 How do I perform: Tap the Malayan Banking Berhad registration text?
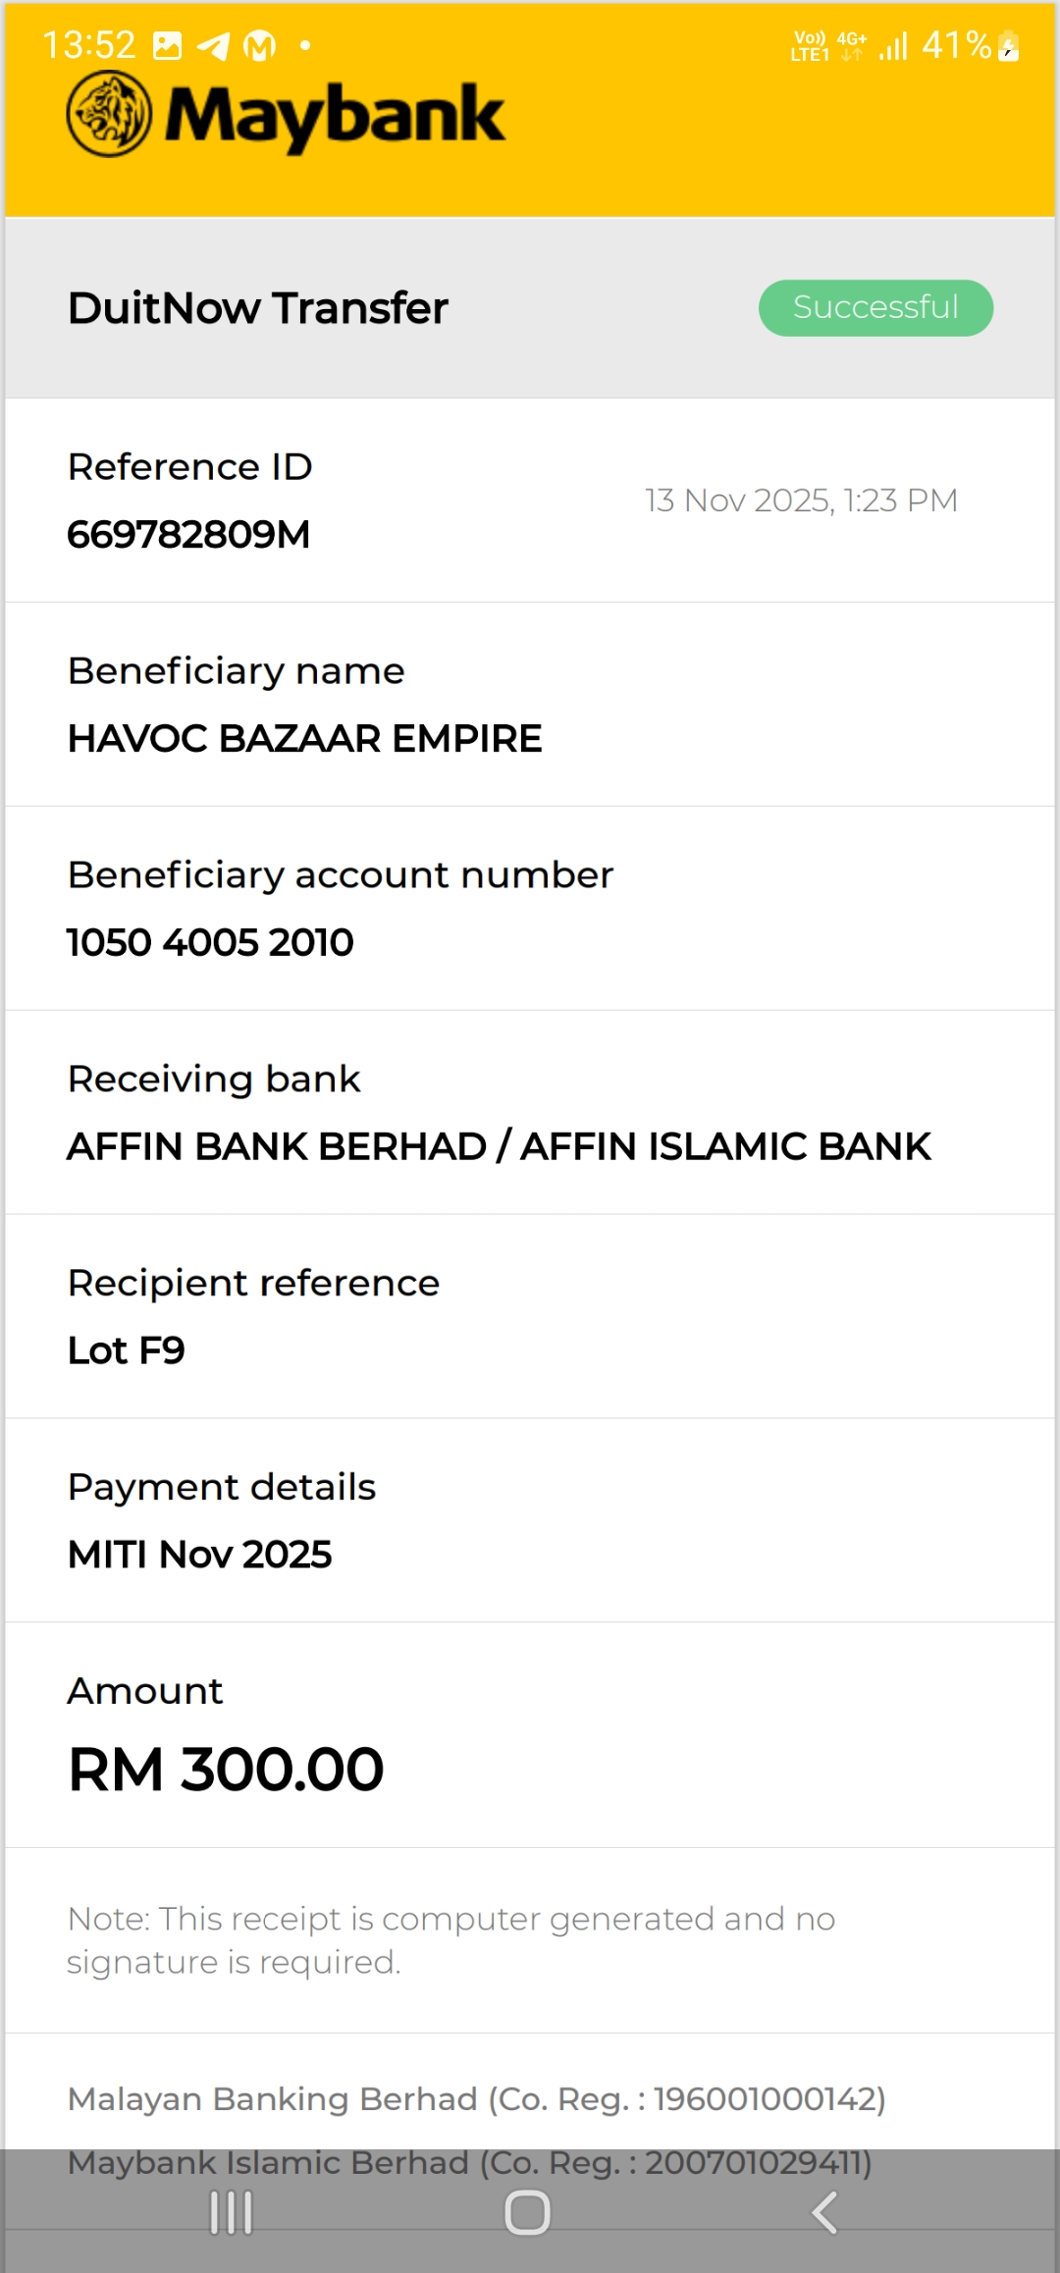(476, 2099)
